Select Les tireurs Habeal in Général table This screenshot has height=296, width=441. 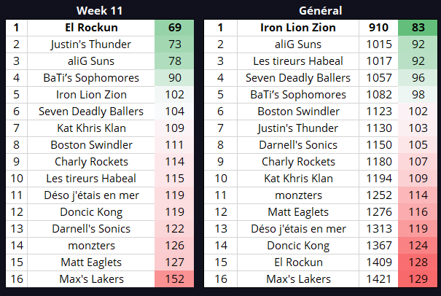(x=298, y=61)
